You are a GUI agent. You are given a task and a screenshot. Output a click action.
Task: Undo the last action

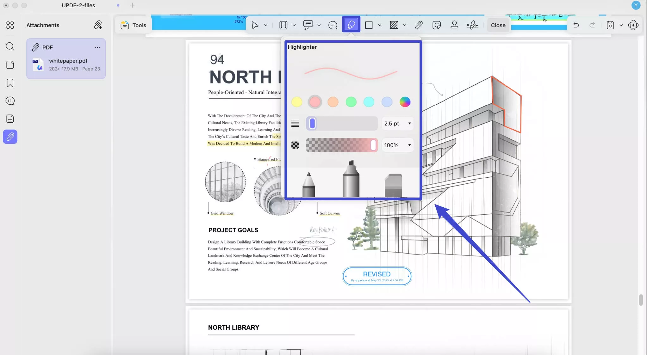576,25
